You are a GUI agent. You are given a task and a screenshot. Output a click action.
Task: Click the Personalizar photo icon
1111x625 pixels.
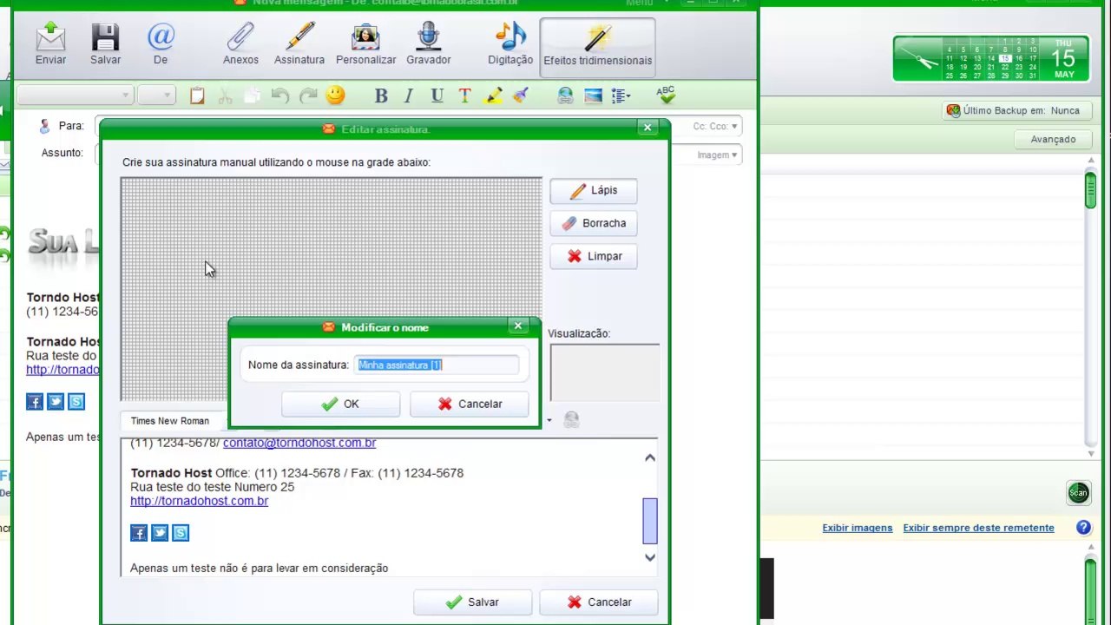[365, 37]
